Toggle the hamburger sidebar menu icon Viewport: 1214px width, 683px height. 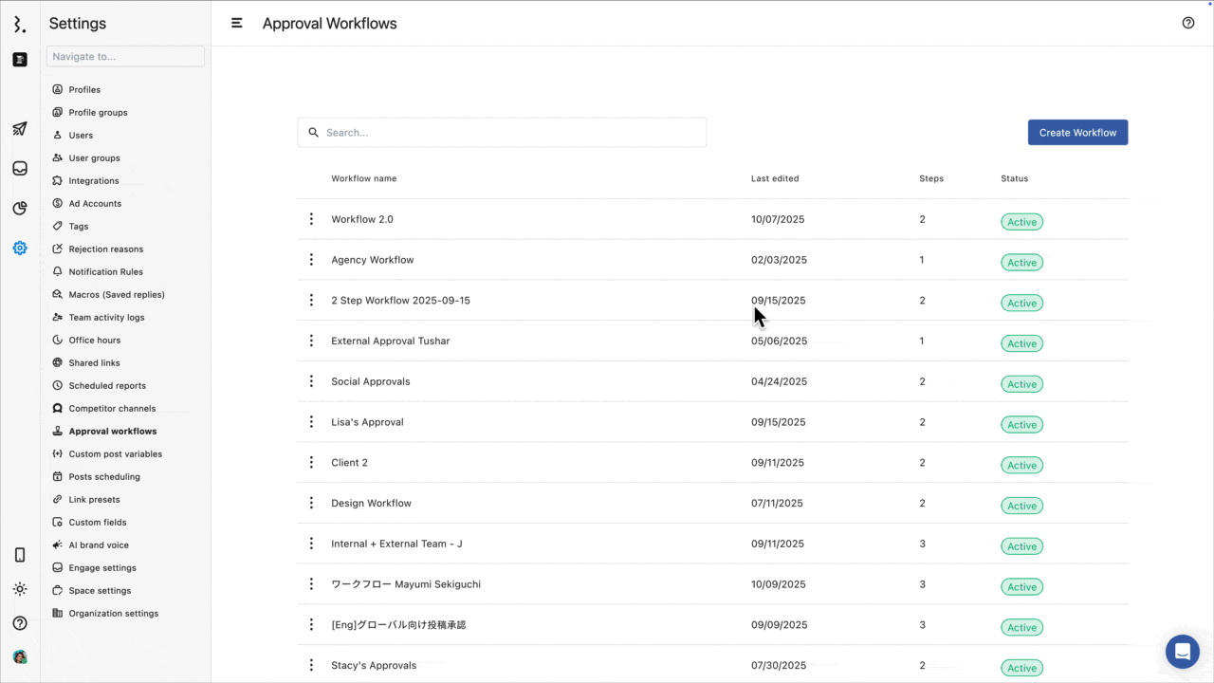pyautogui.click(x=237, y=23)
